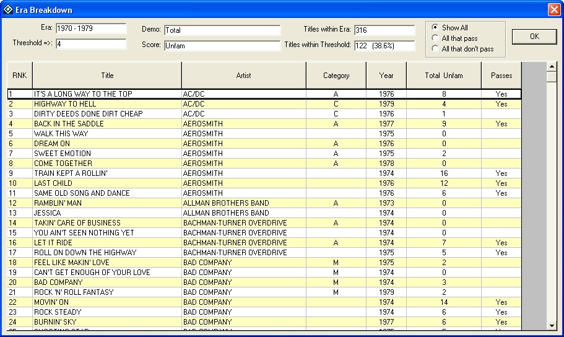The width and height of the screenshot is (564, 337).
Task: Select FEEL LIKE MAKIN' LOVE title
Action: tap(71, 263)
